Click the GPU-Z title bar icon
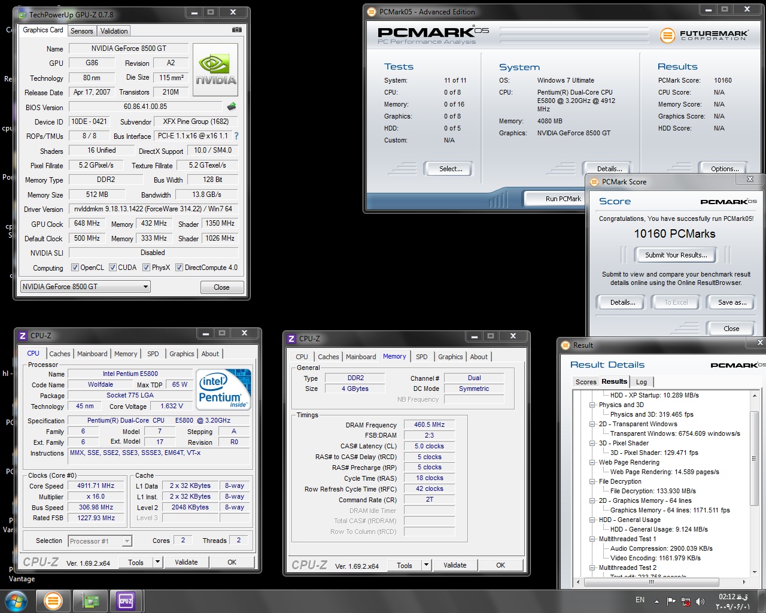This screenshot has height=613, width=766. 22,14
